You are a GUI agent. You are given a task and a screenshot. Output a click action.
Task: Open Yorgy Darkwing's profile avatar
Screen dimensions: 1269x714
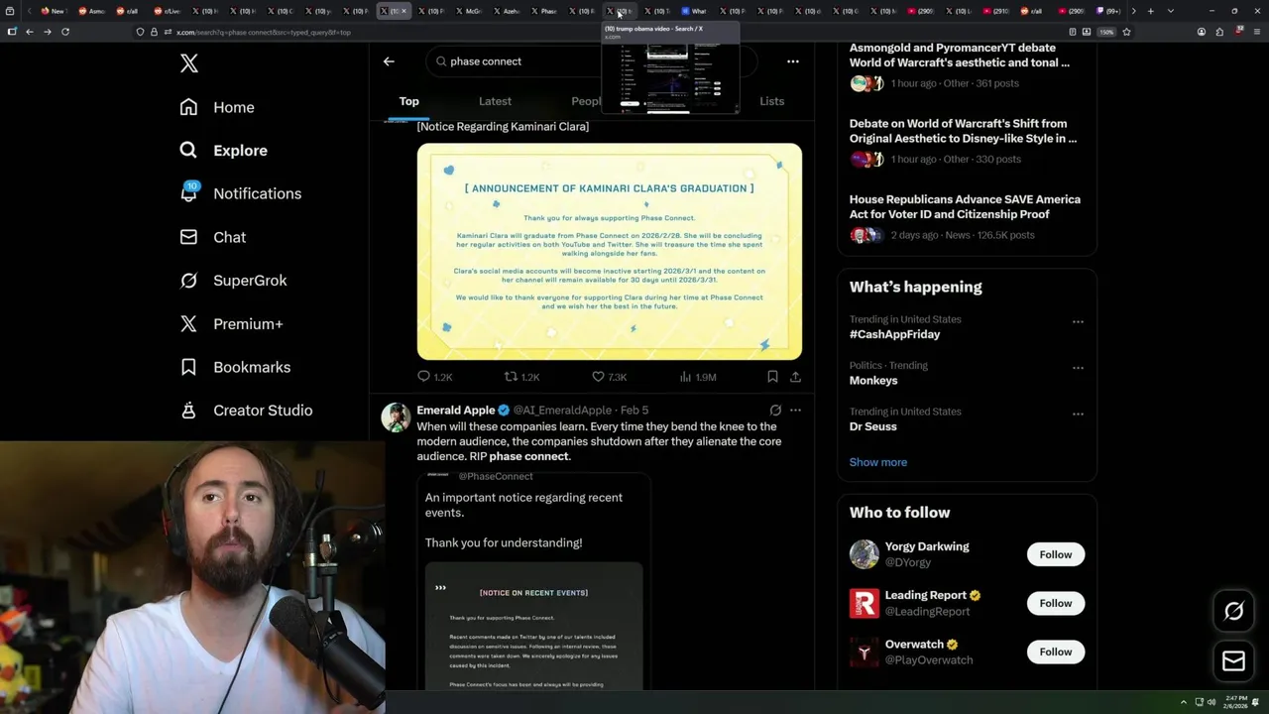(x=865, y=554)
